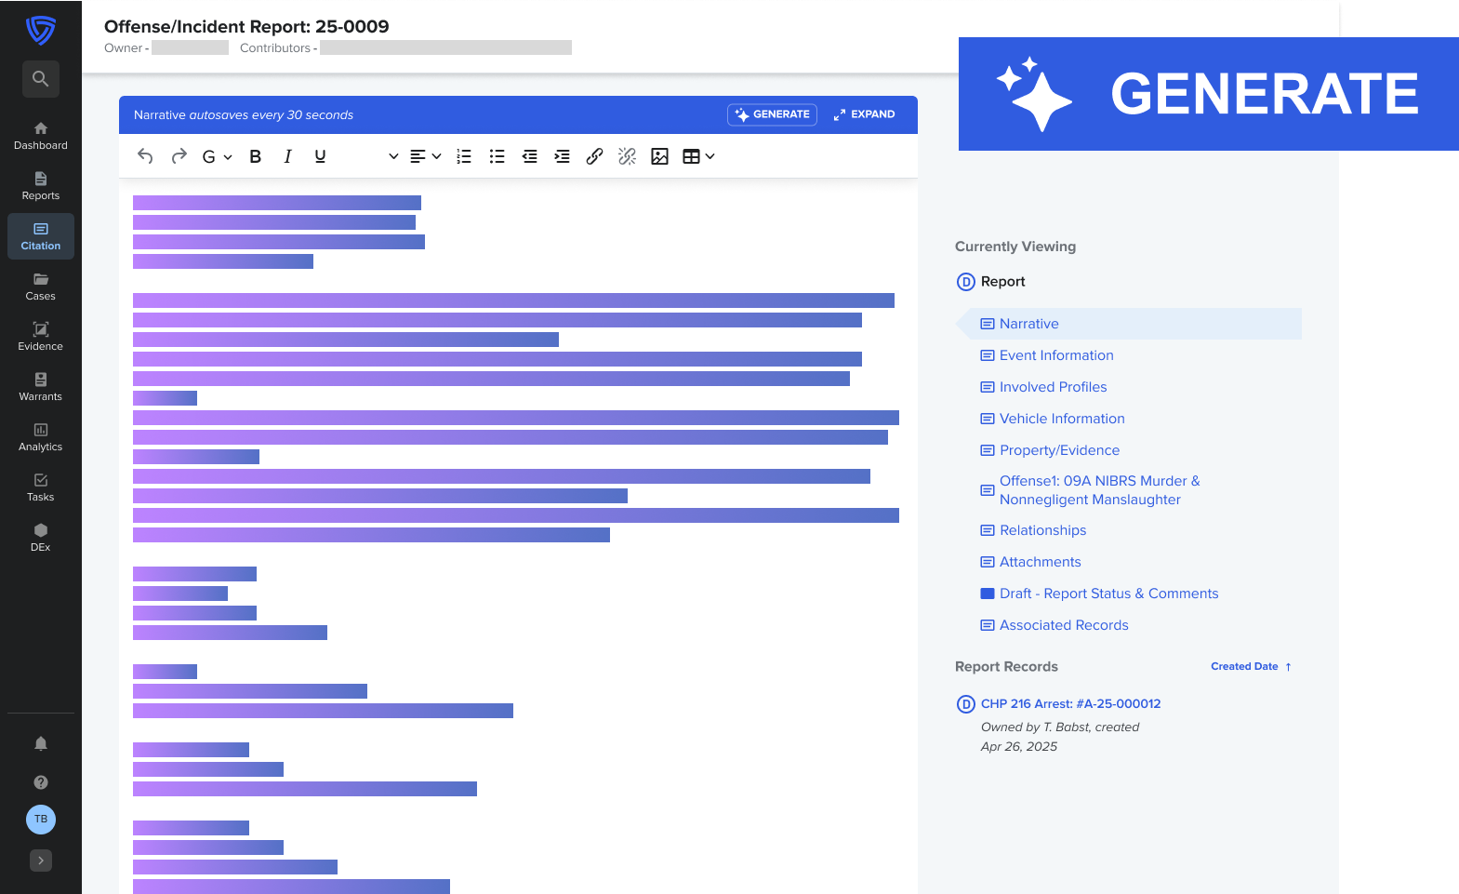1459x894 pixels.
Task: Open Warrants from the left navigation
Action: point(41,387)
